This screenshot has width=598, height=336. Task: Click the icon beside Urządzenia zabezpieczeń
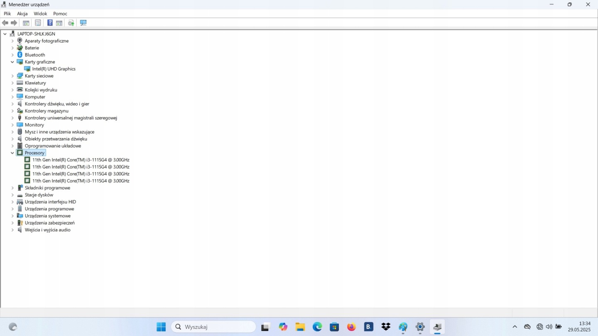click(20, 223)
